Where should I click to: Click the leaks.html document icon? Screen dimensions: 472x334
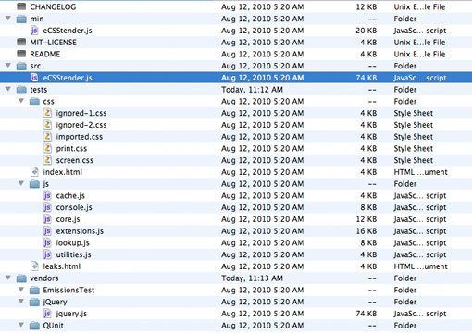[x=34, y=266]
